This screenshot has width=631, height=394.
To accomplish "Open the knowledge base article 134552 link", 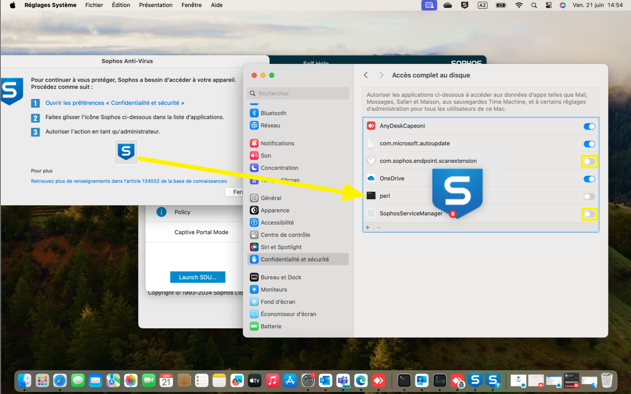I will (130, 181).
